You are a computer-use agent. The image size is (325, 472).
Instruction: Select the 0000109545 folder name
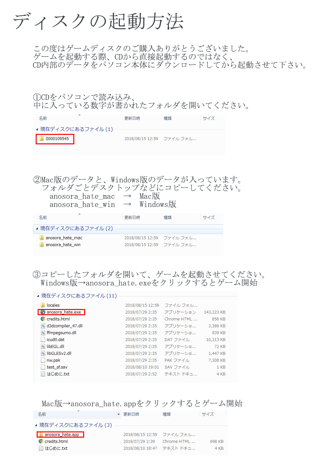[x=57, y=139]
